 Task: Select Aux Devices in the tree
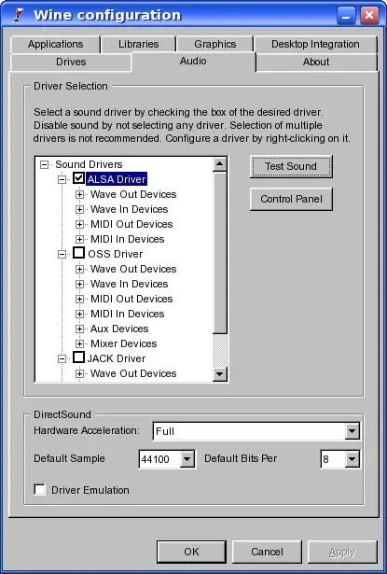(119, 329)
